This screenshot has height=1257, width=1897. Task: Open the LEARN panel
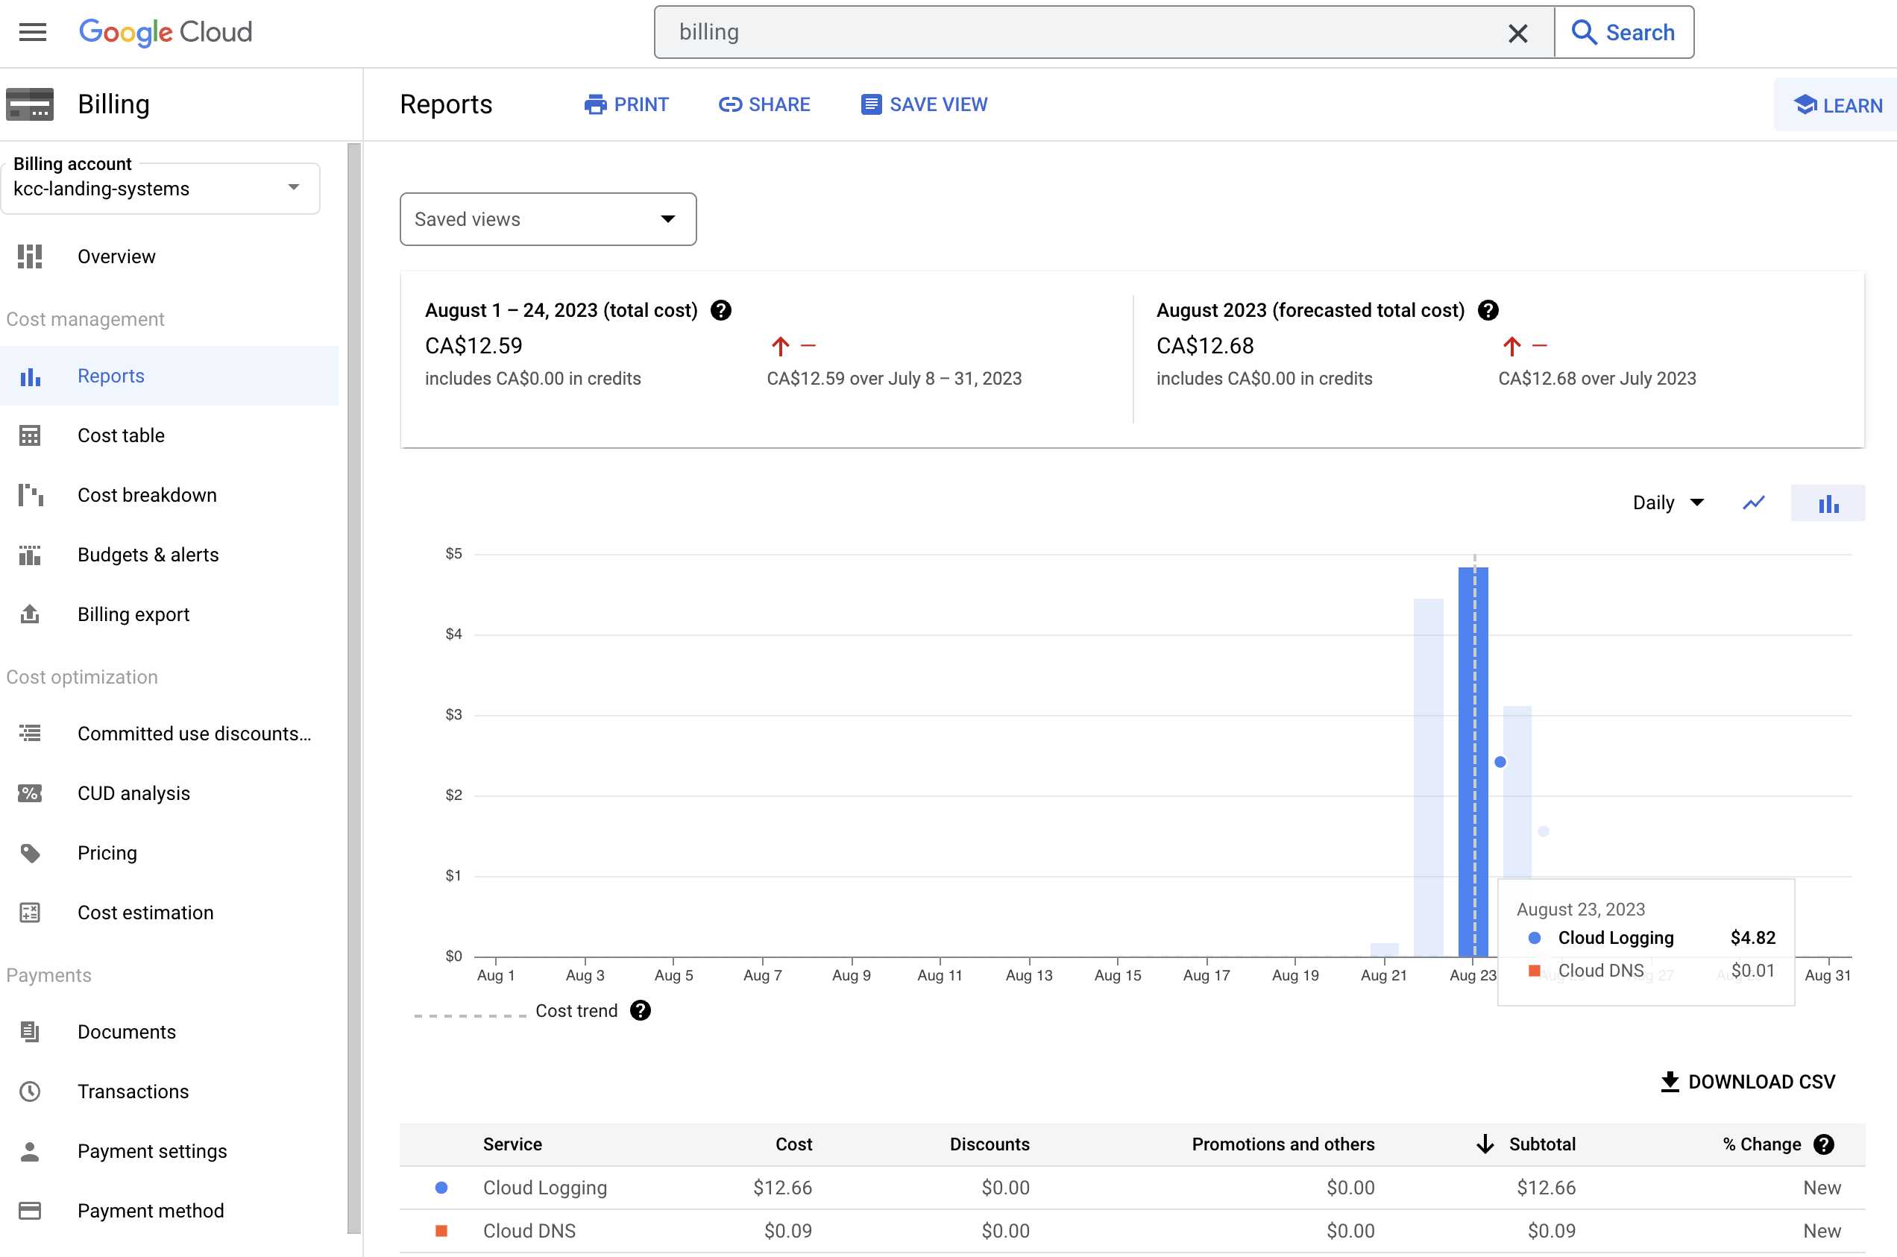click(x=1836, y=104)
